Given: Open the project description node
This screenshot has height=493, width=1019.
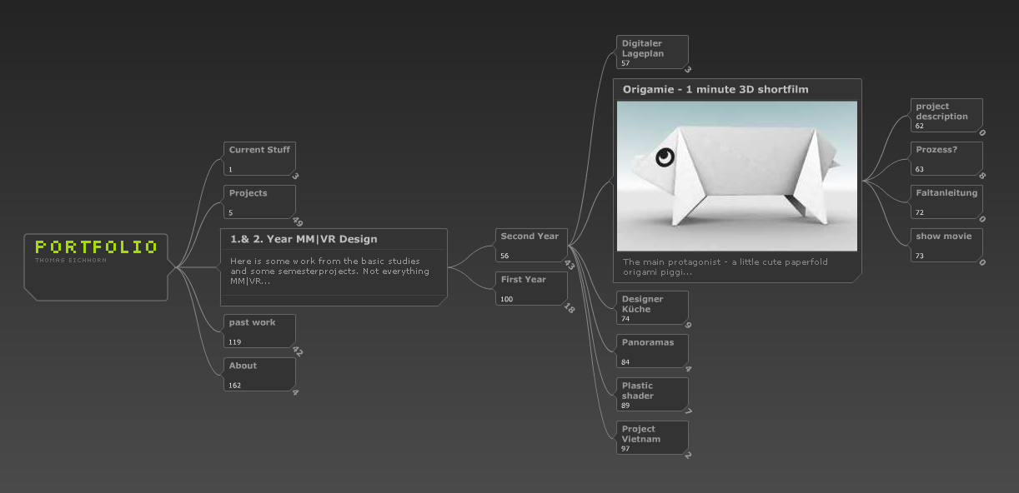Looking at the screenshot, I should [946, 116].
